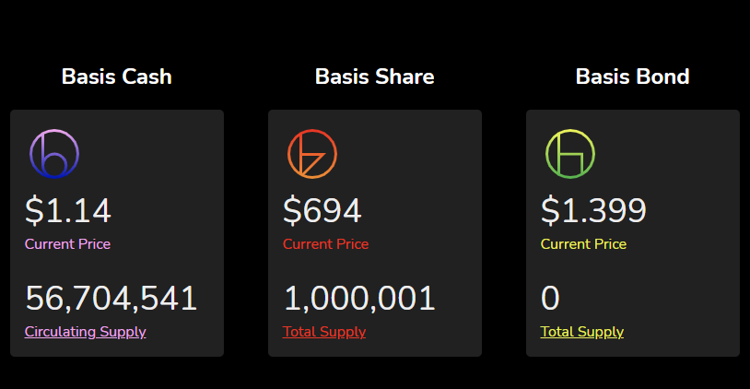Click the $1.399 Basis Bond price
The height and width of the screenshot is (389, 750).
pyautogui.click(x=593, y=210)
